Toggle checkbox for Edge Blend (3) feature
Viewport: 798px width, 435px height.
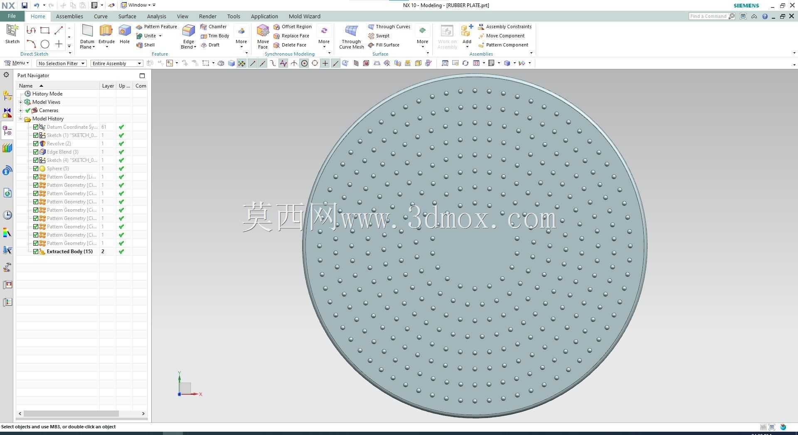click(x=36, y=152)
